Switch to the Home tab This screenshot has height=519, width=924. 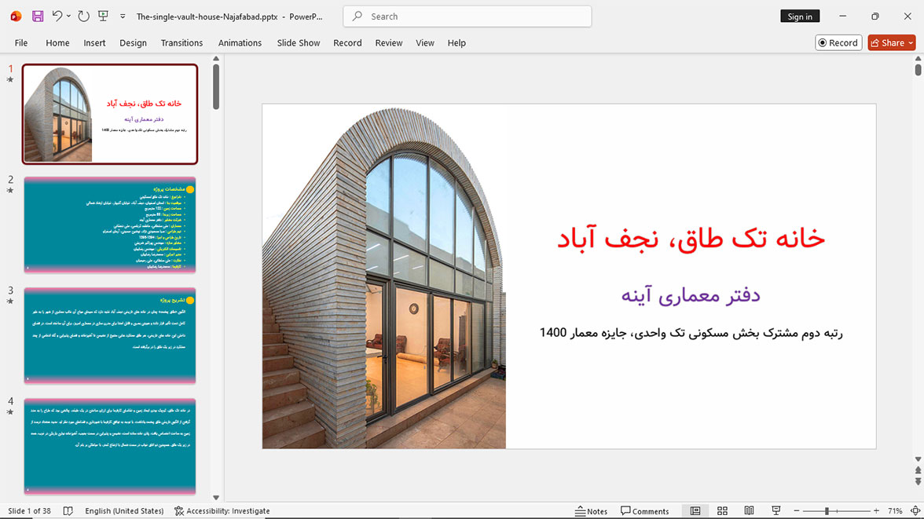(x=58, y=43)
